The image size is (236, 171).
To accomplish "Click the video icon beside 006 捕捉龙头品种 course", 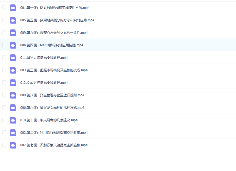I will point(13,108).
